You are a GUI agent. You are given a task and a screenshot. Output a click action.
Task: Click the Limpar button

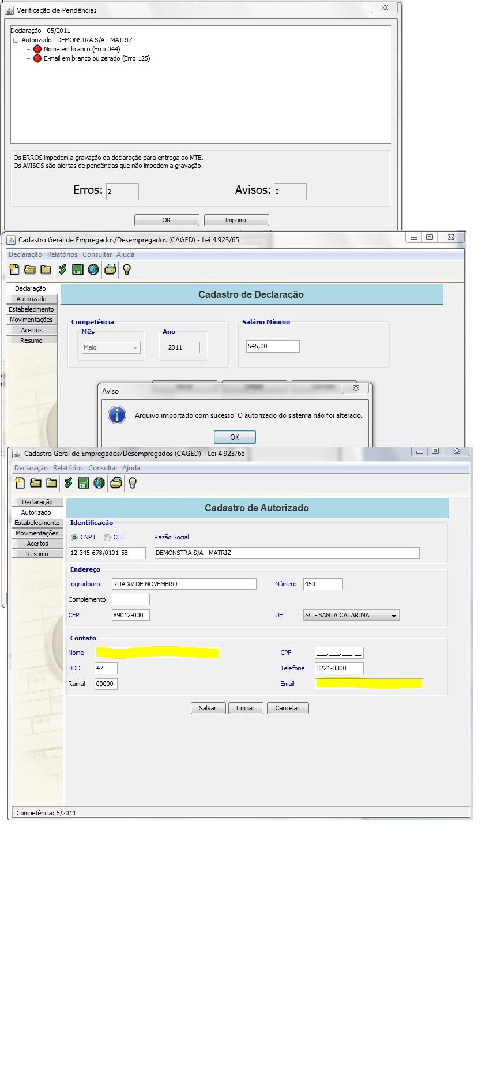click(246, 708)
